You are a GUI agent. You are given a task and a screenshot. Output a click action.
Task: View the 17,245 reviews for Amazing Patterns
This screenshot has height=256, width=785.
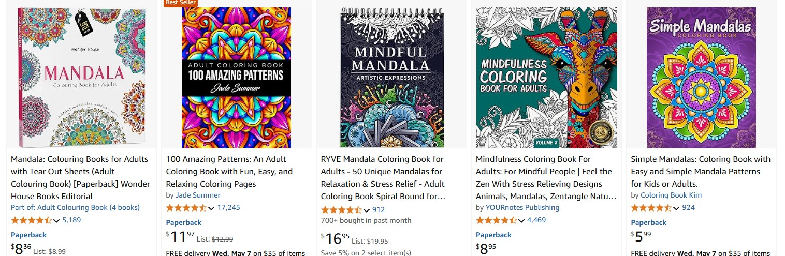pos(228,208)
